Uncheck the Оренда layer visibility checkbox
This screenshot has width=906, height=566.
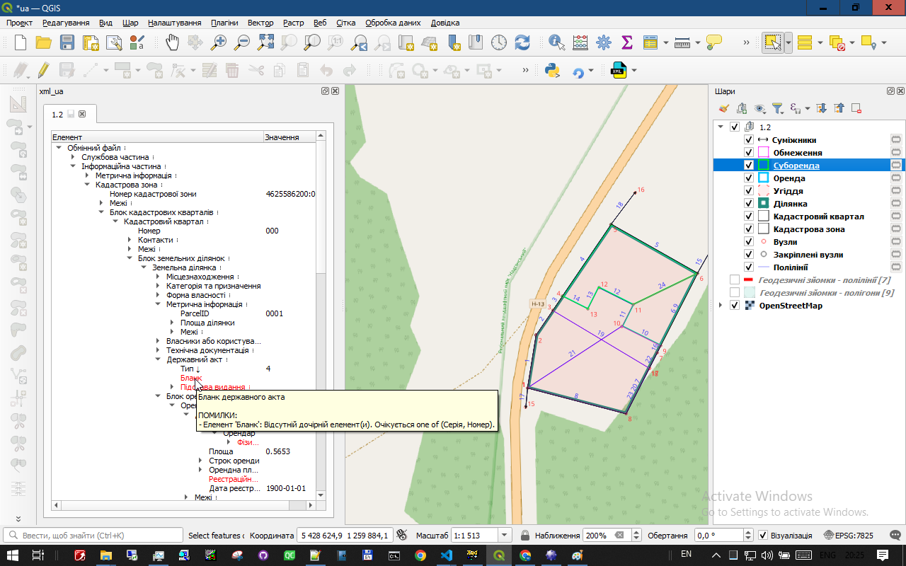pyautogui.click(x=749, y=178)
